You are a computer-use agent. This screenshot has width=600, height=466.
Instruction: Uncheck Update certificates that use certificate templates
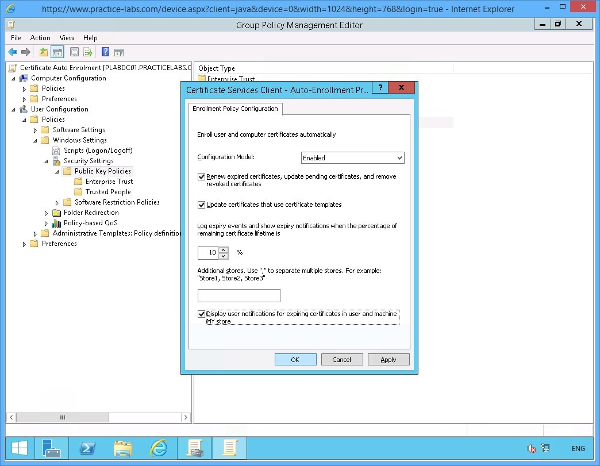click(x=202, y=205)
